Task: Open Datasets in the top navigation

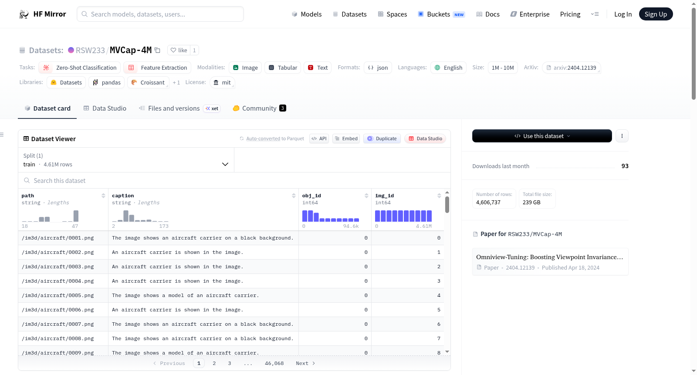Action: (350, 14)
